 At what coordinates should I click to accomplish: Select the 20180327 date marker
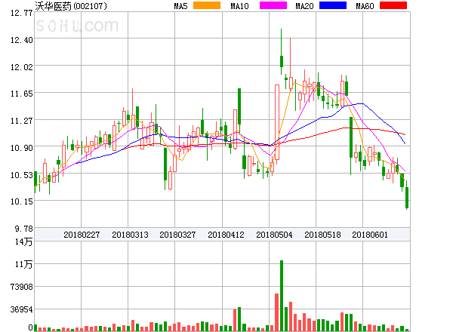177,235
